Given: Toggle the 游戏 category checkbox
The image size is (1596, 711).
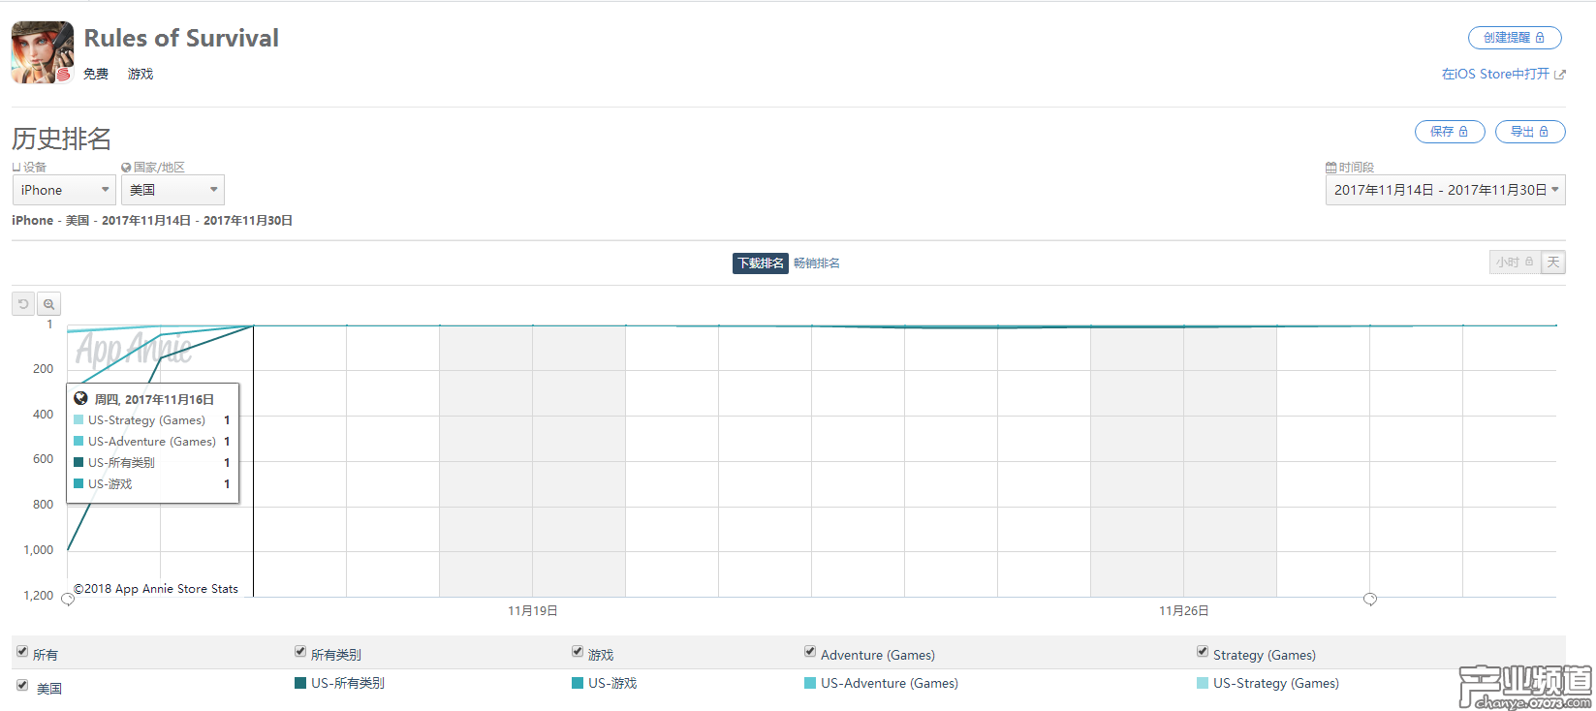Looking at the screenshot, I should [x=578, y=652].
